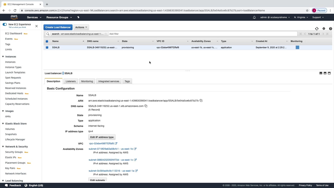
Task: Go to the first page of results
Action: pyautogui.click(x=301, y=34)
